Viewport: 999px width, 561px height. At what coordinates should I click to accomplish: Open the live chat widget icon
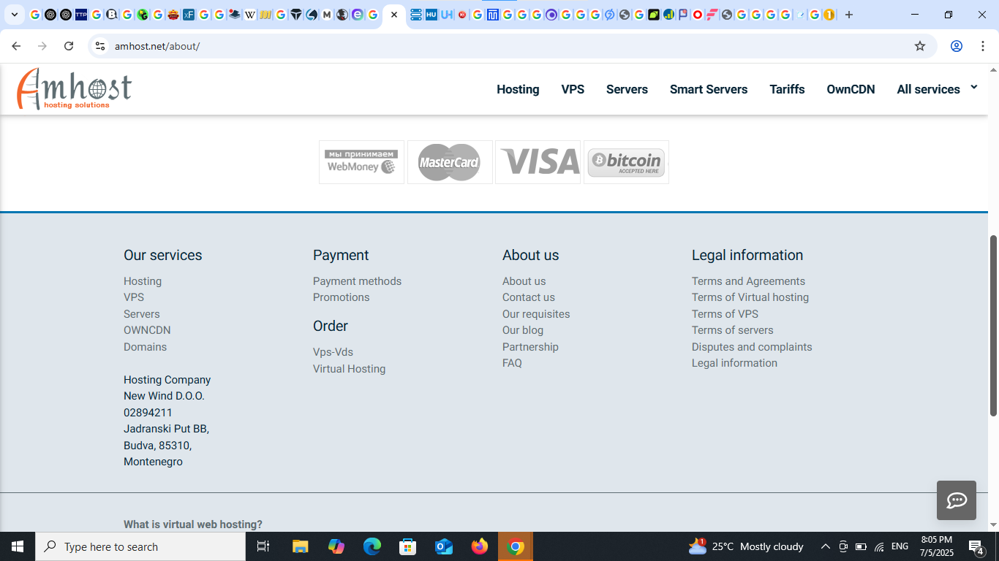click(x=957, y=500)
